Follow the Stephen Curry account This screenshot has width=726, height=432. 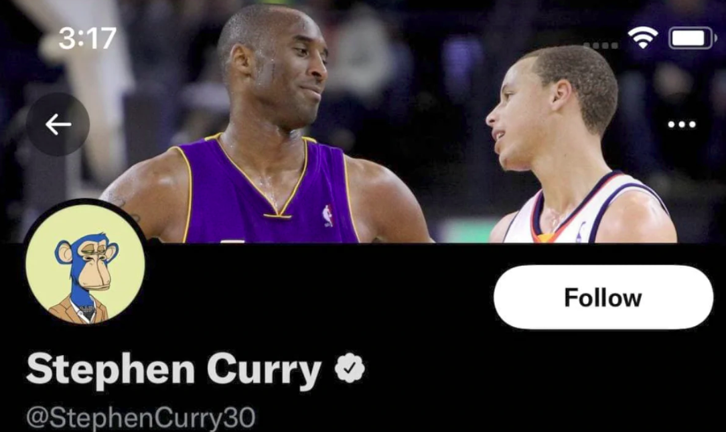tap(603, 297)
